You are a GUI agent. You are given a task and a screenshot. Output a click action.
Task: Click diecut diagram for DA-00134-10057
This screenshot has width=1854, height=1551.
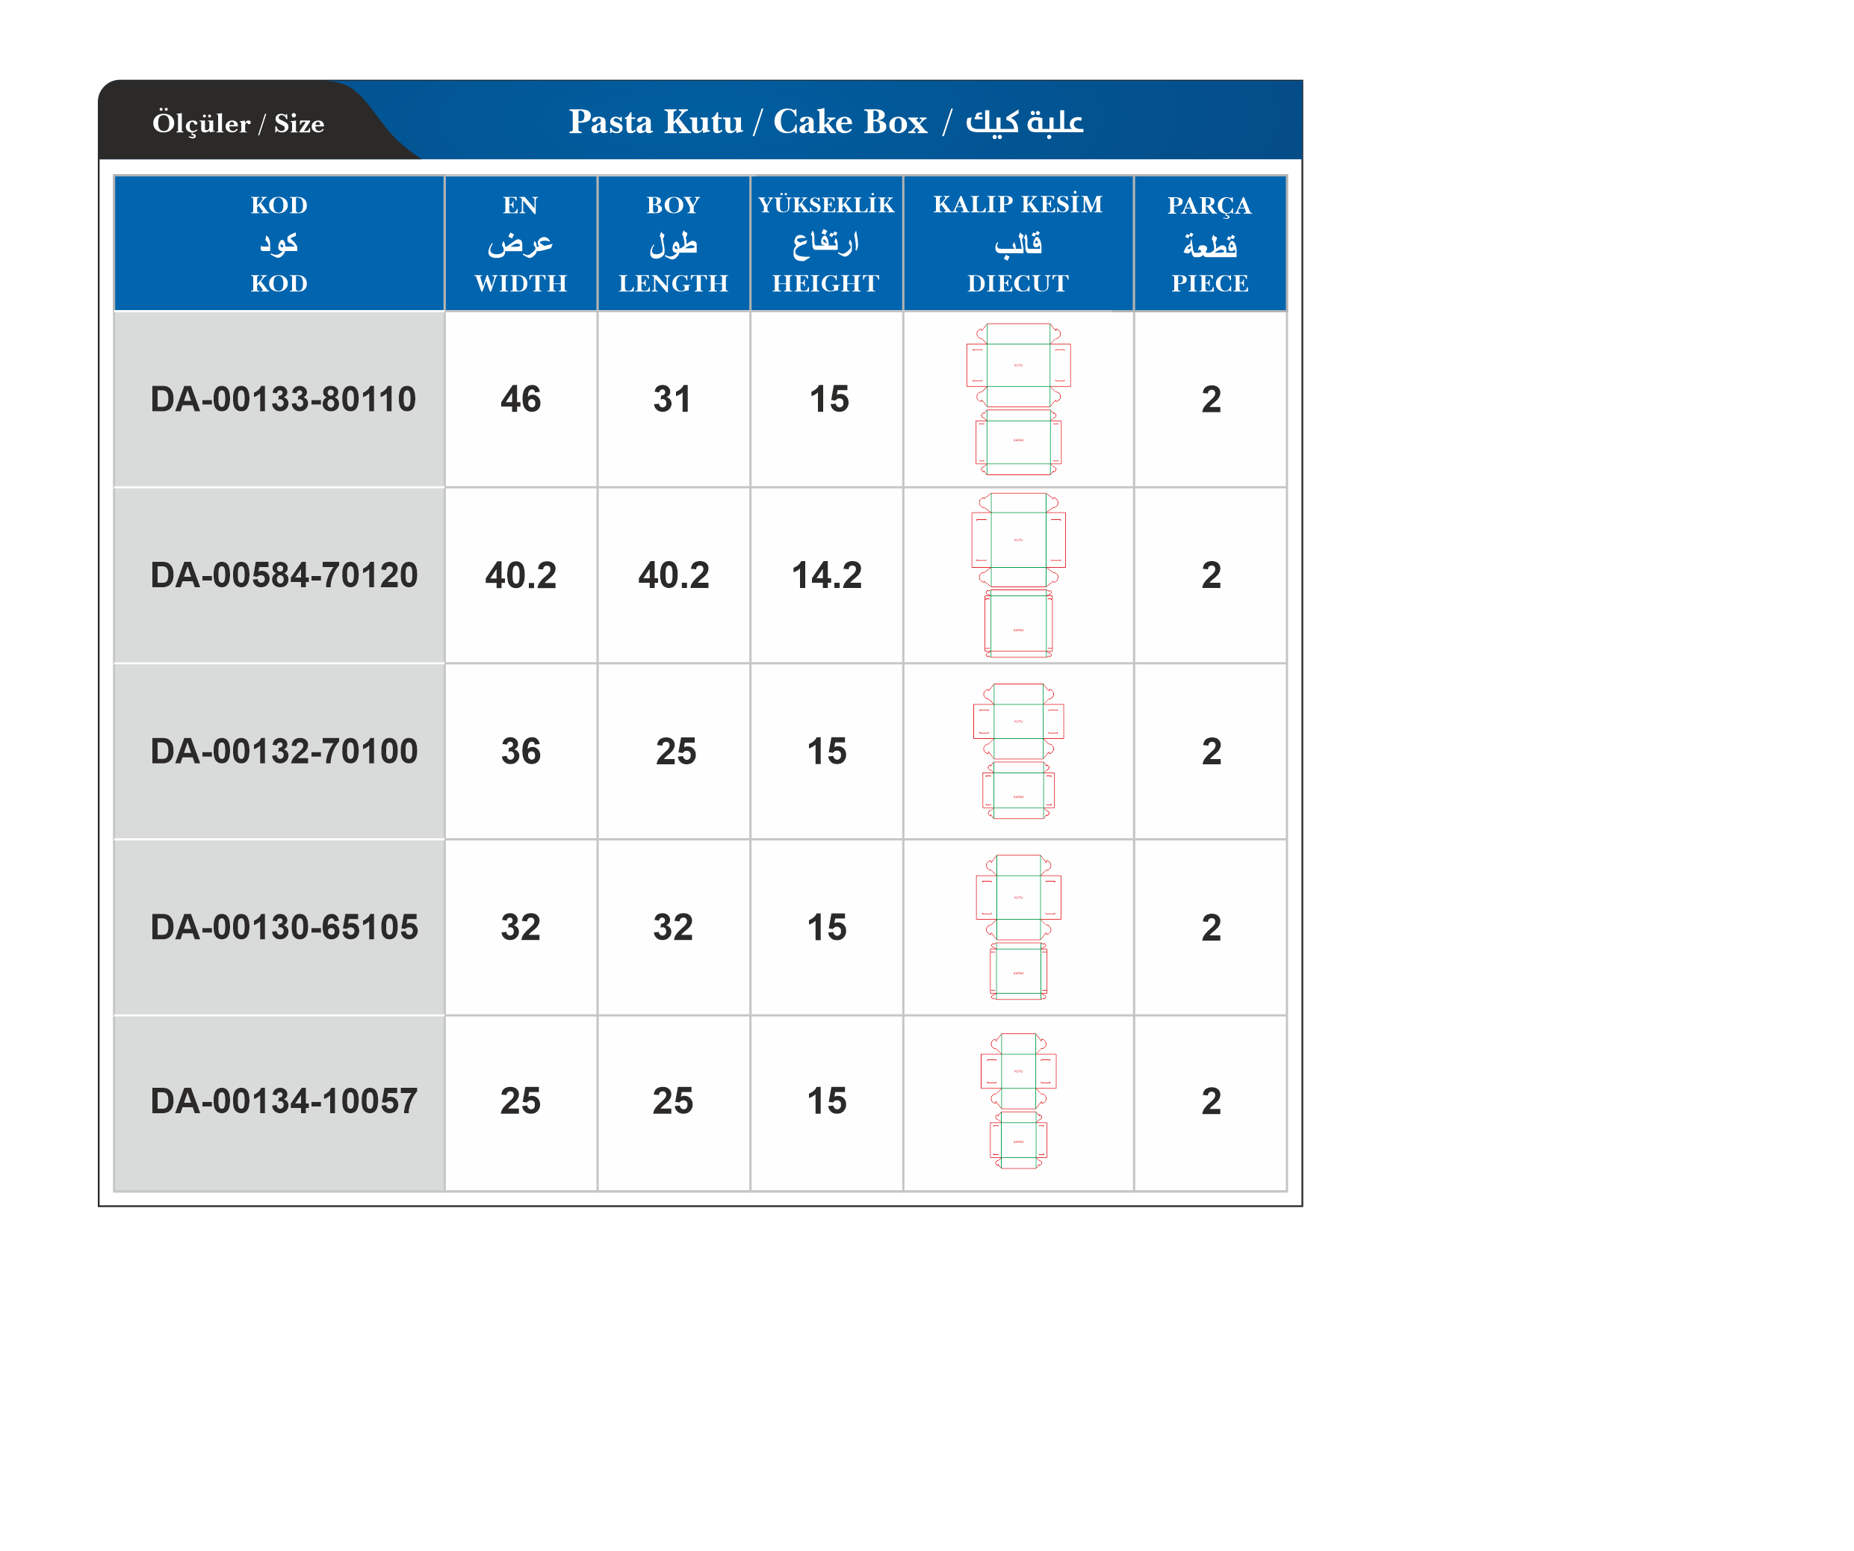click(1018, 1100)
